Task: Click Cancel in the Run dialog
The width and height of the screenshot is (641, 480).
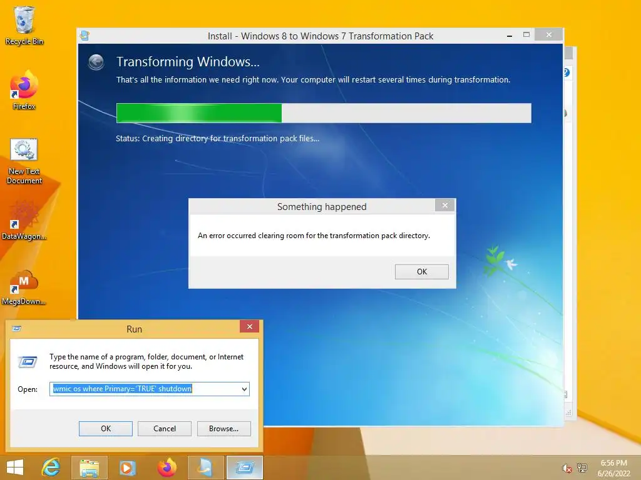Action: (x=165, y=429)
